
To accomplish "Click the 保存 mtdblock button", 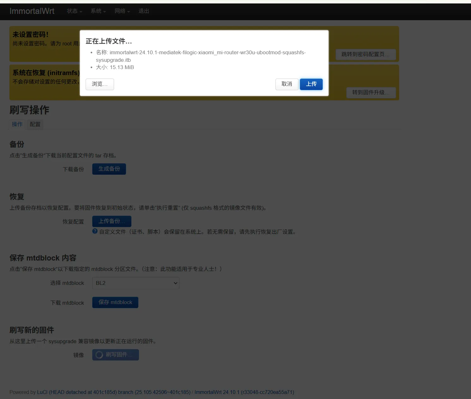I will point(115,302).
